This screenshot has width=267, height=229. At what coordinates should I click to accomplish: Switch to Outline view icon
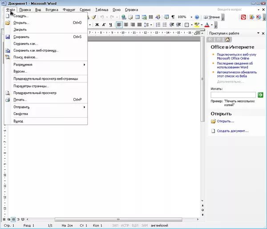point(18,219)
